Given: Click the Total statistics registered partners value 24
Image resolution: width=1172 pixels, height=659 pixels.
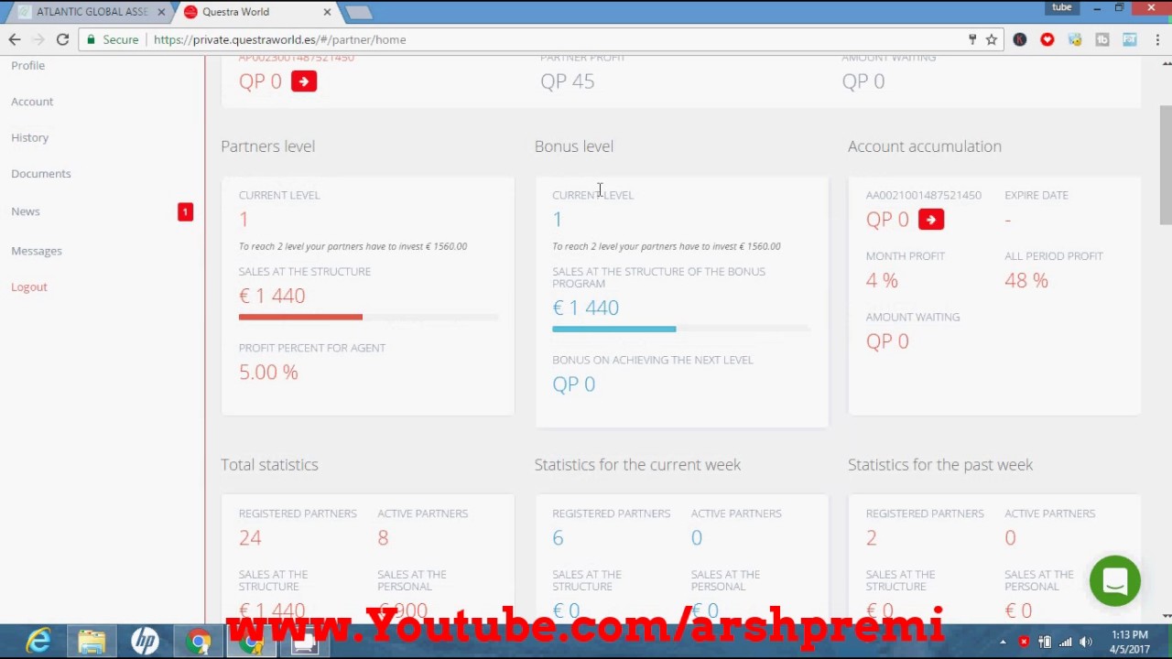Looking at the screenshot, I should point(250,537).
